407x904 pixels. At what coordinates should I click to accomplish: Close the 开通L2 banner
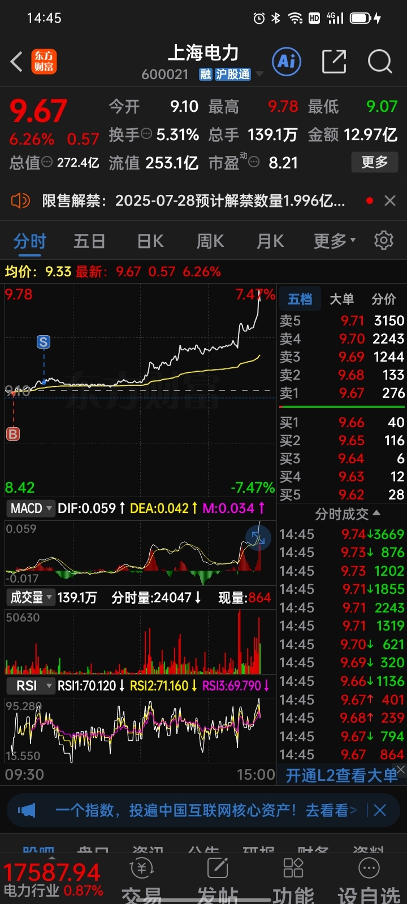click(x=400, y=770)
